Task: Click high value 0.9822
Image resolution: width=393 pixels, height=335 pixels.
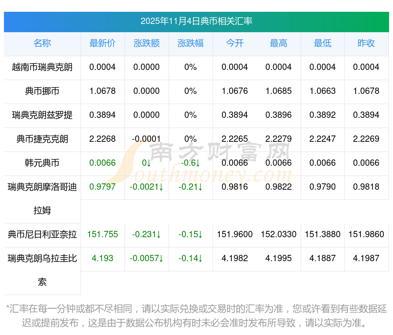Action: (279, 187)
